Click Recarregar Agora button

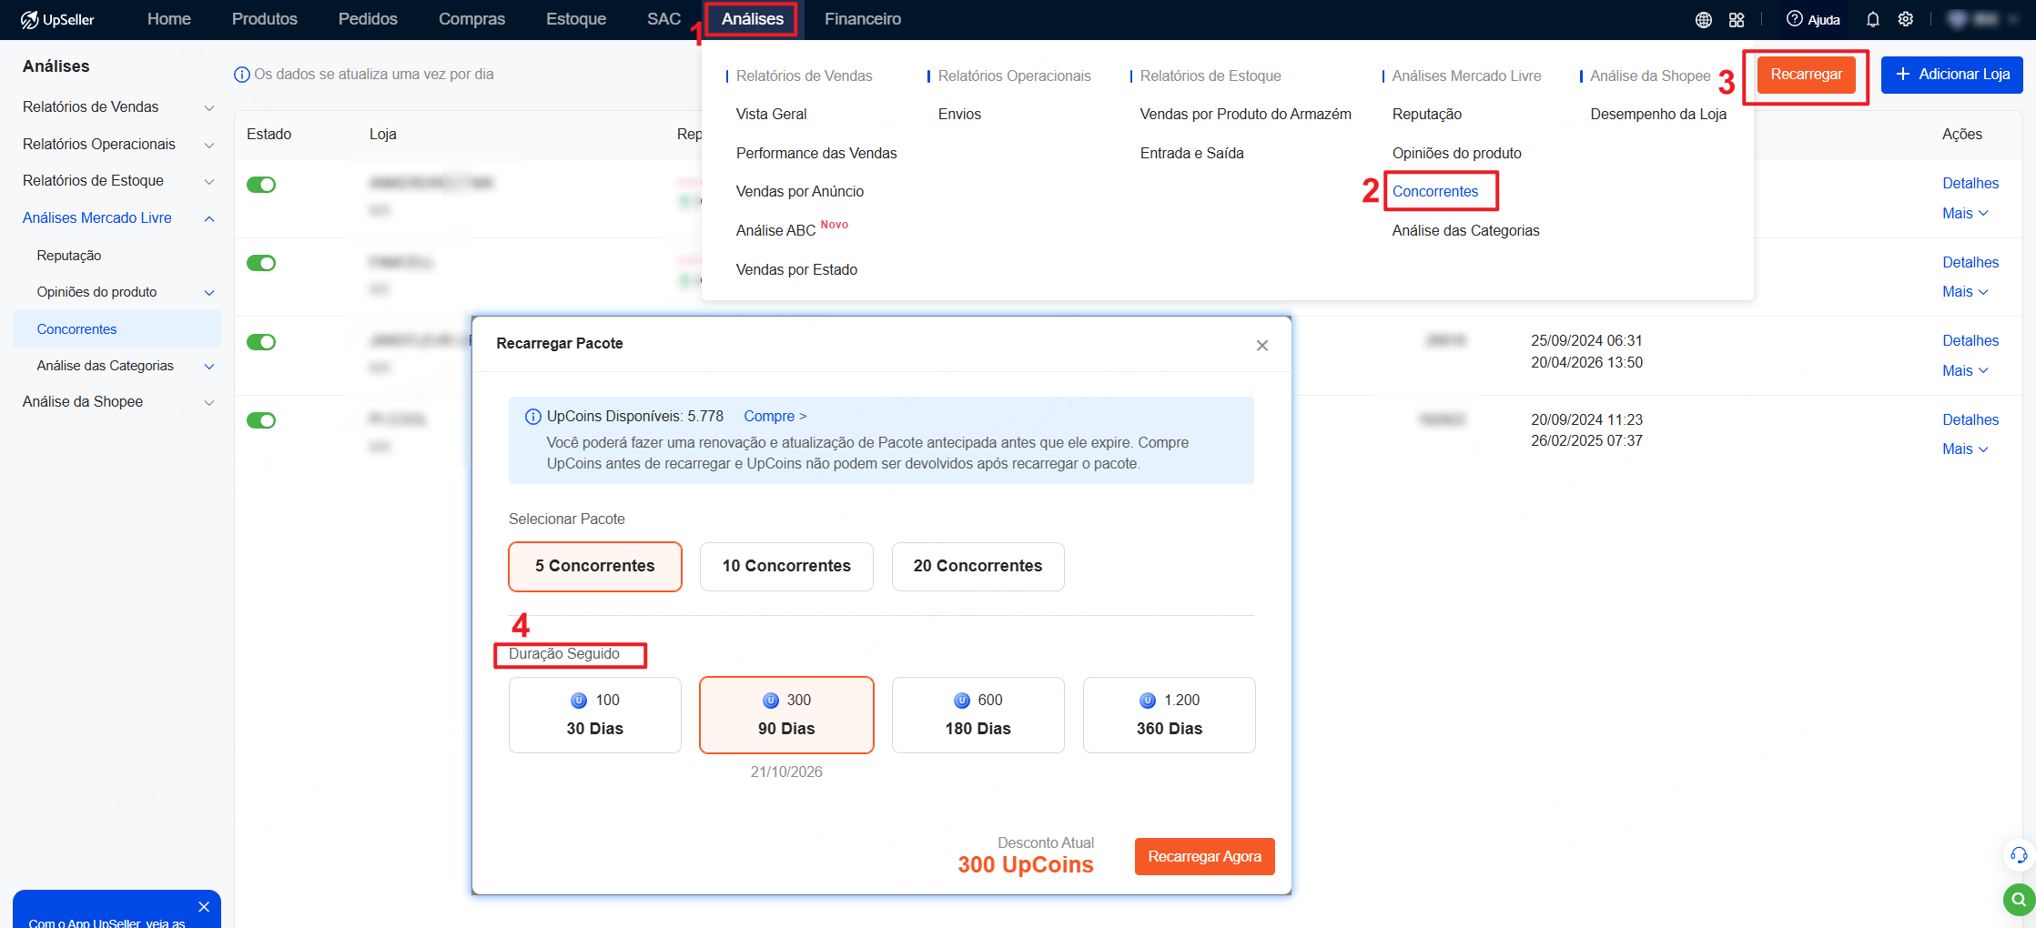(1205, 856)
